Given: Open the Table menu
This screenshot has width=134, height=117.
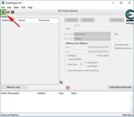Looking at the screenshot, I should [16, 7].
